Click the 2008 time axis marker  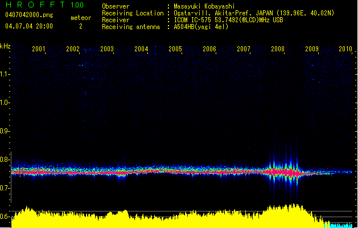pos(278,48)
